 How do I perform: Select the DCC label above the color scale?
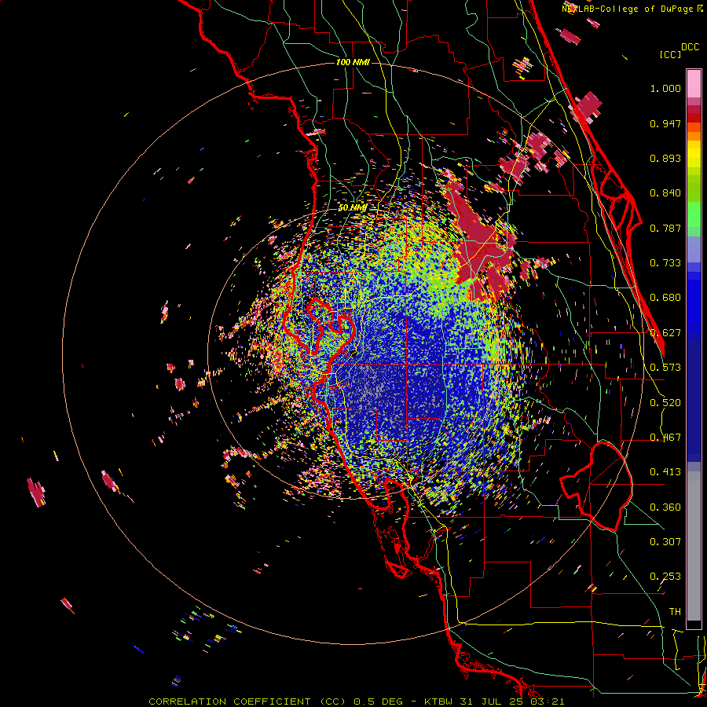pos(690,47)
